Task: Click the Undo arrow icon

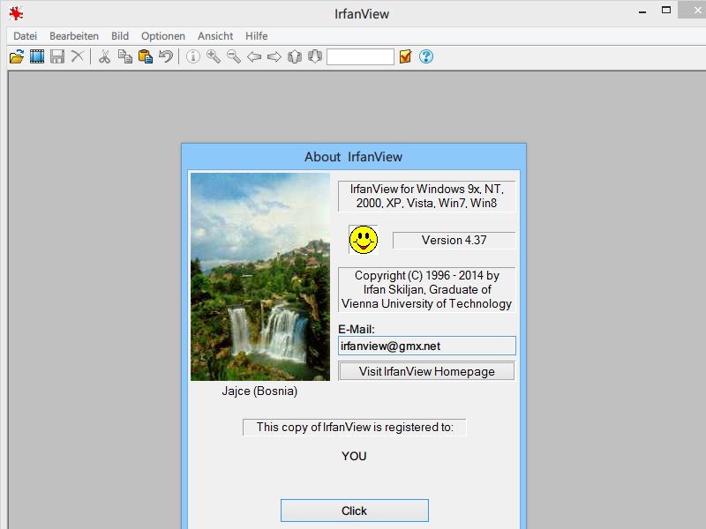Action: (166, 56)
